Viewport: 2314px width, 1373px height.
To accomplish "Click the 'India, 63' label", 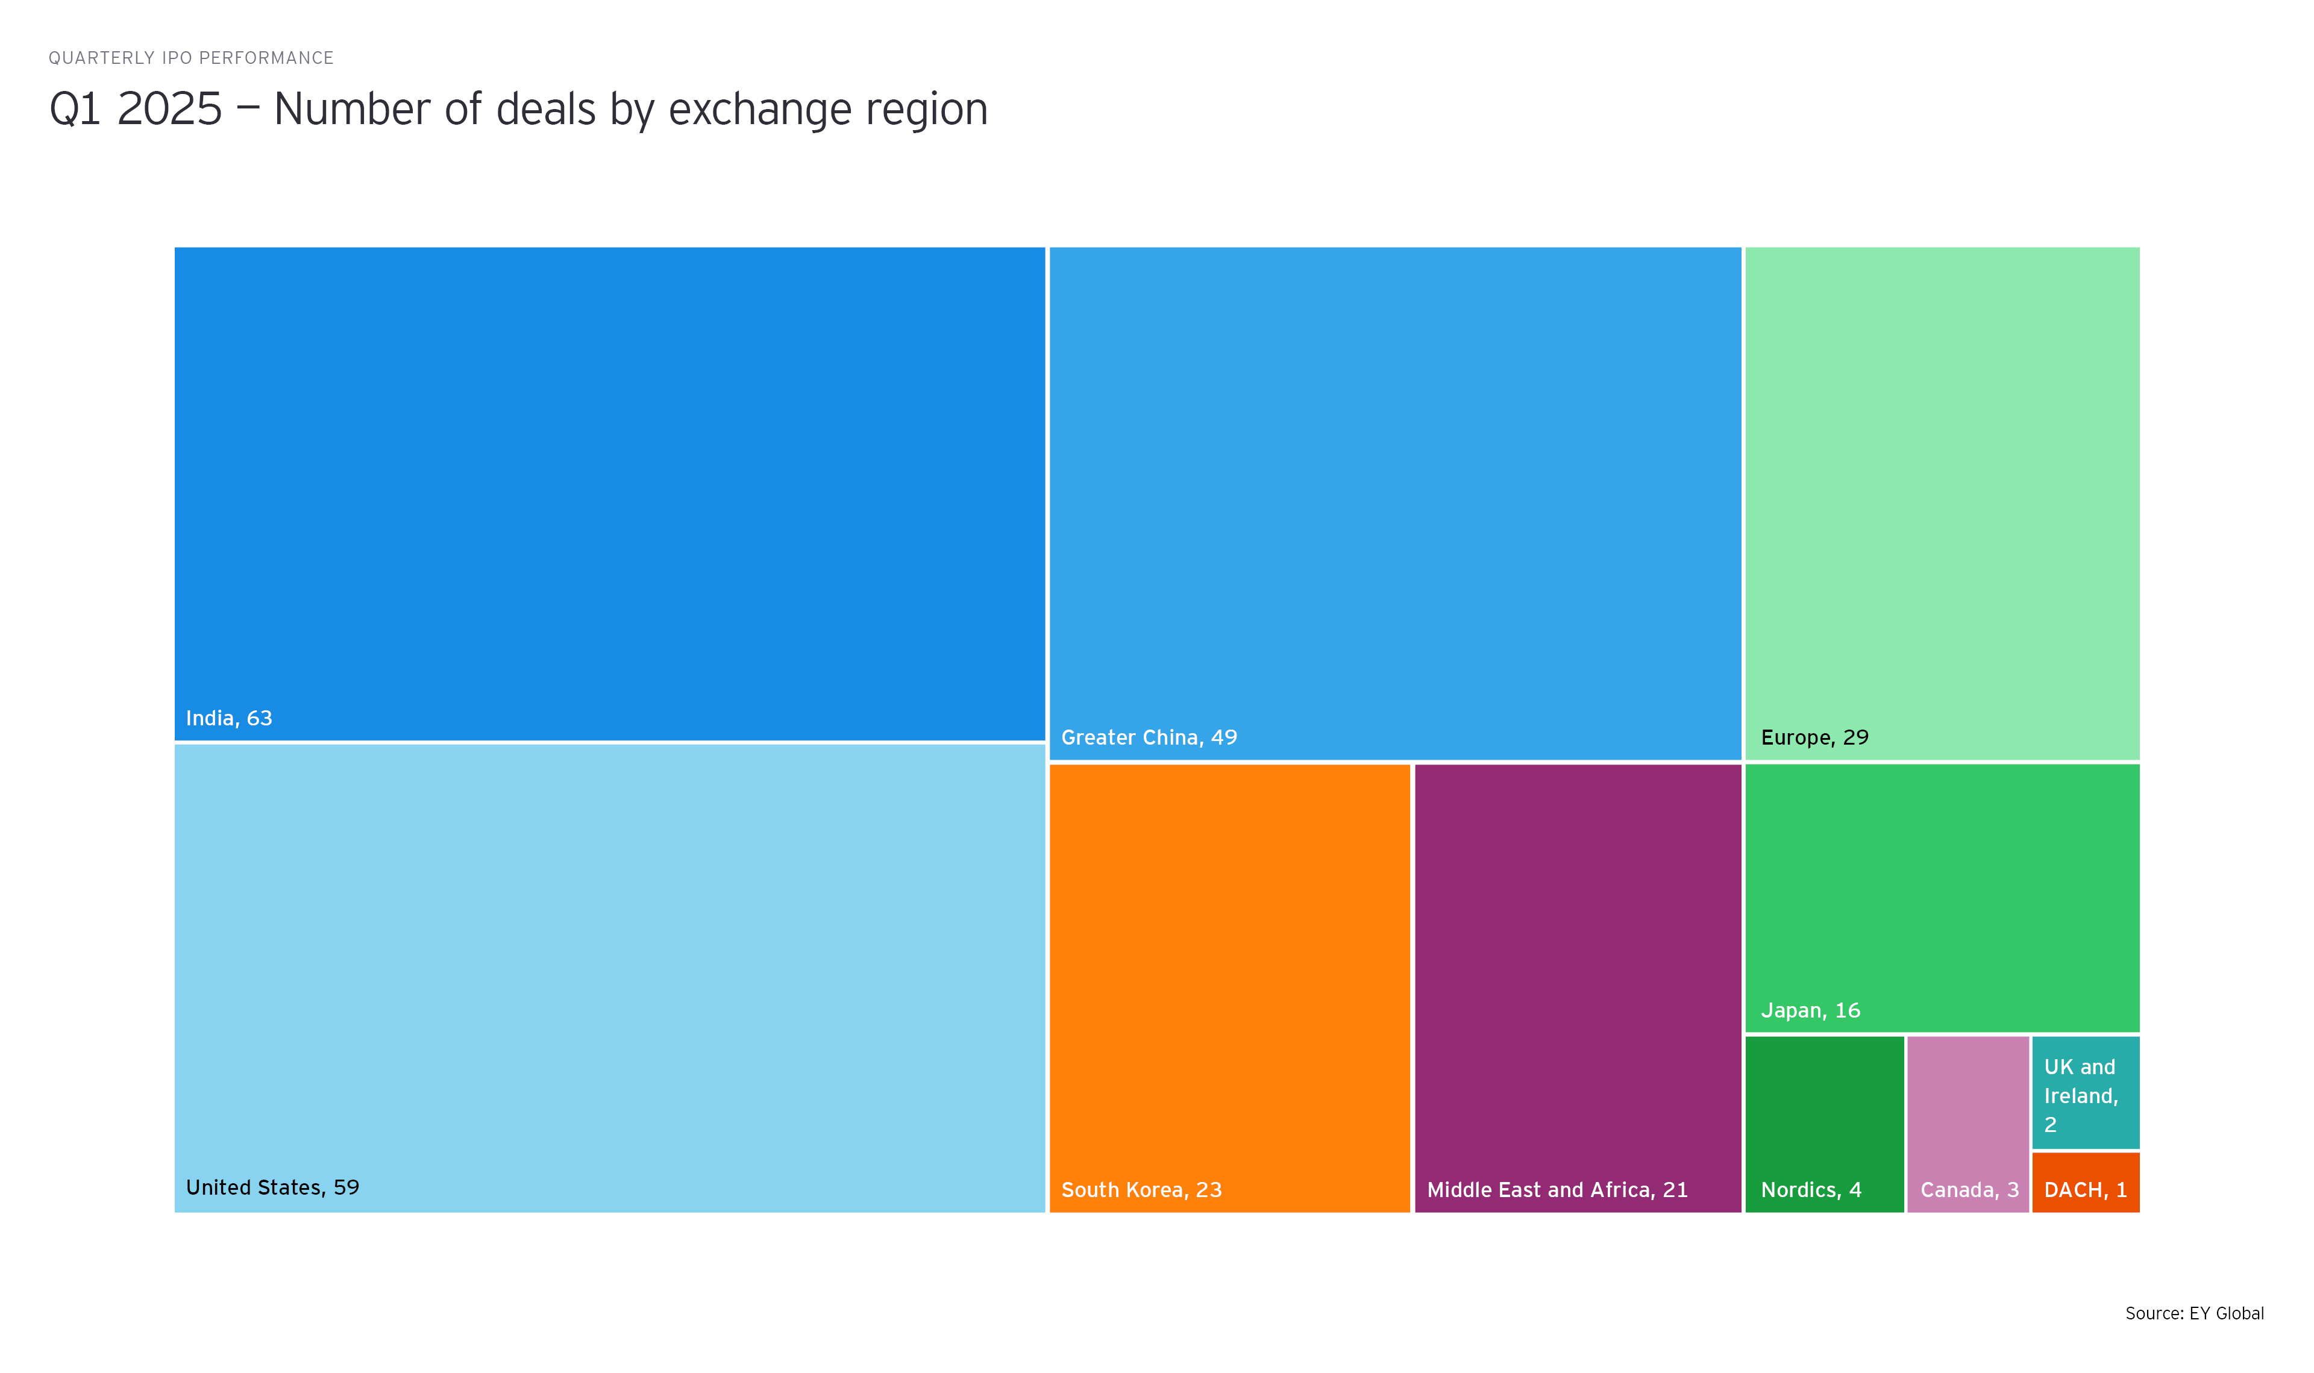I will 228,719.
